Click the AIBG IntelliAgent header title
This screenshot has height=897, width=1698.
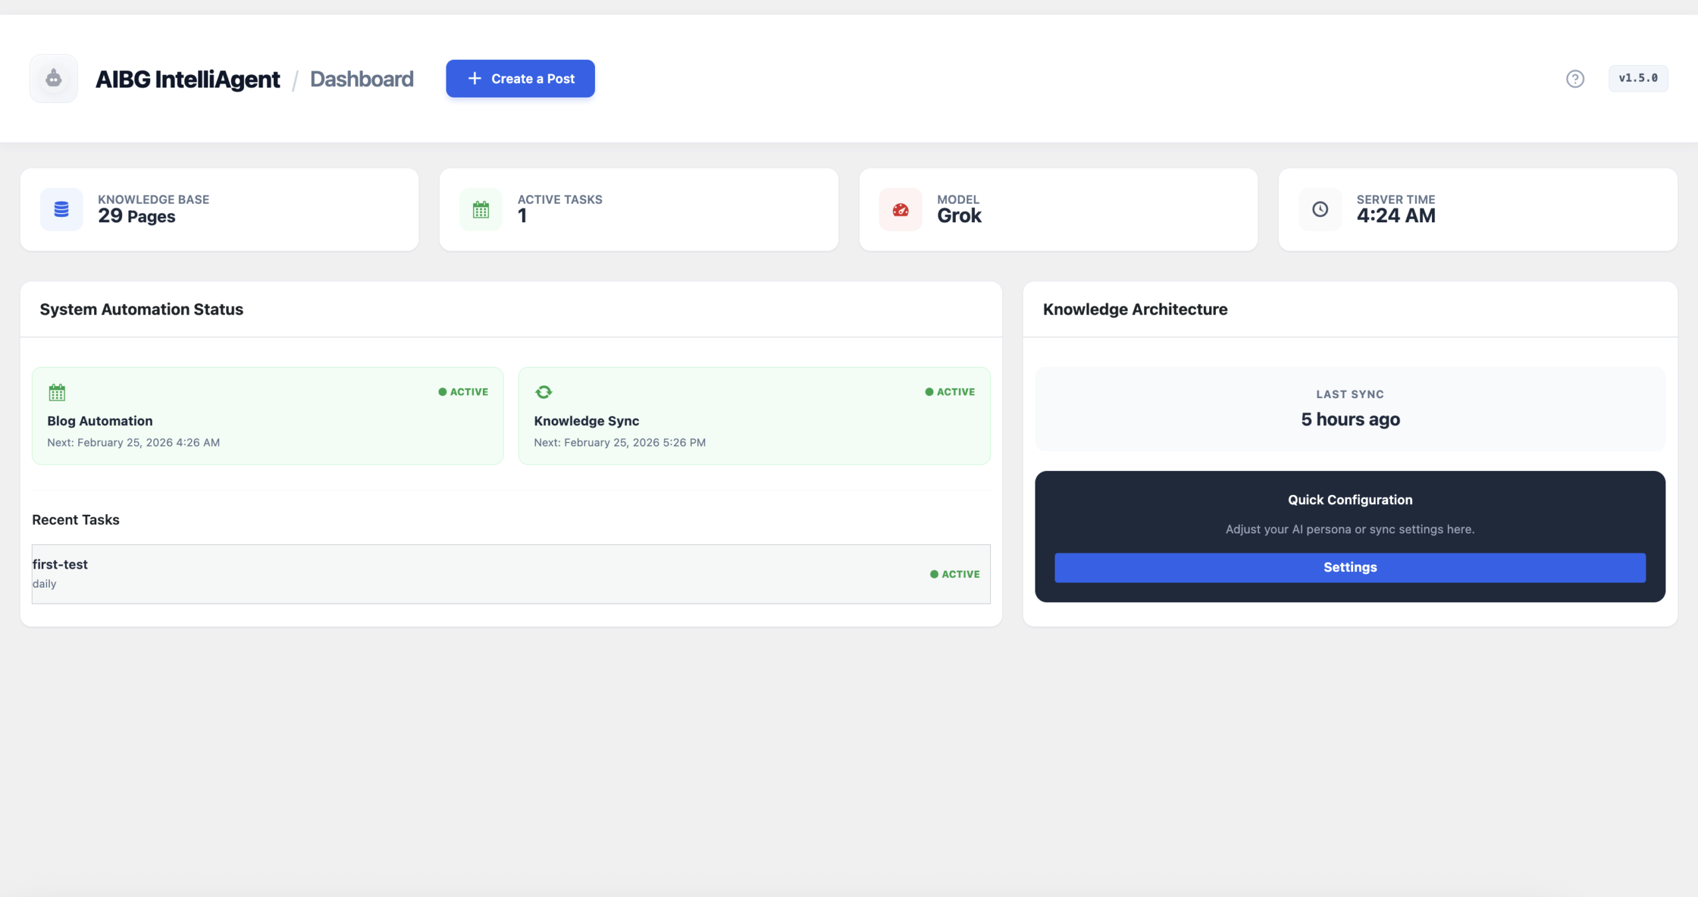[188, 78]
